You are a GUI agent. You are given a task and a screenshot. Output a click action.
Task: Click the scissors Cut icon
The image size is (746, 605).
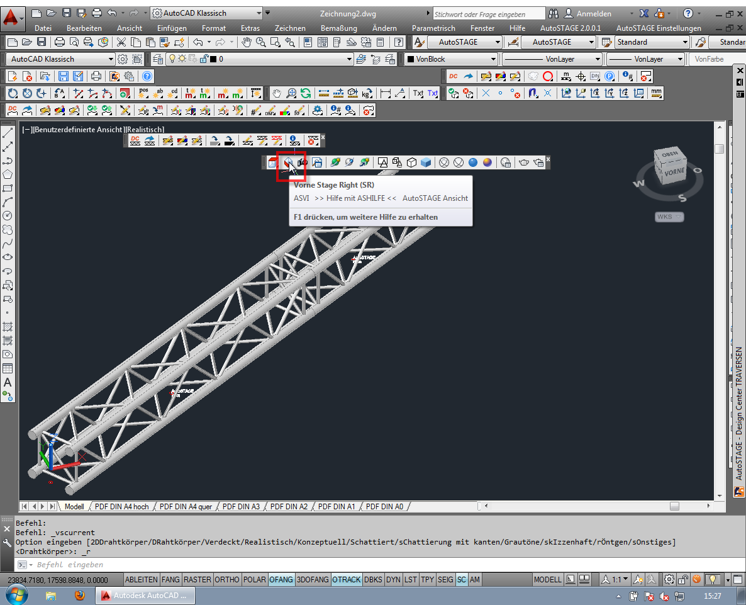point(121,42)
